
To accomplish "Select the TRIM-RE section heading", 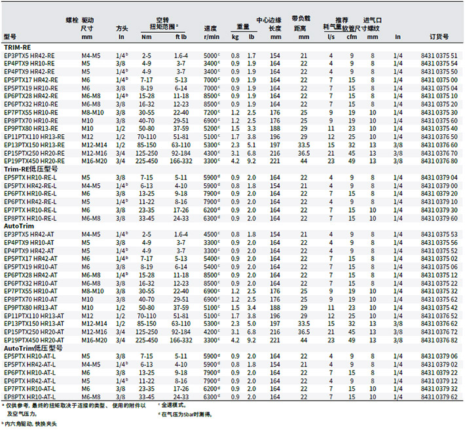I will point(18,48).
